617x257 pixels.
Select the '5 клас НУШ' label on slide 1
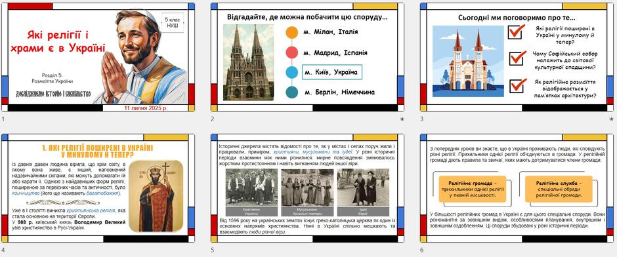click(x=173, y=22)
